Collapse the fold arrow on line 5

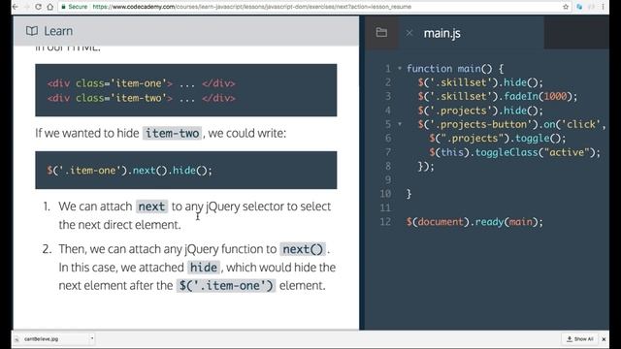[400, 124]
